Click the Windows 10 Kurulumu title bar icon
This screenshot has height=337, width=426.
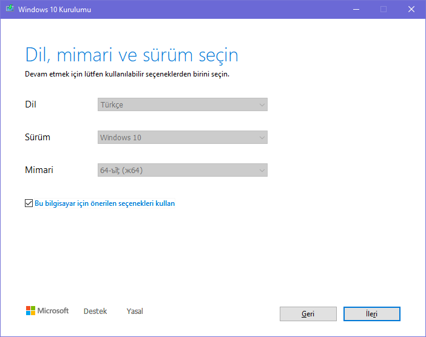coord(10,9)
